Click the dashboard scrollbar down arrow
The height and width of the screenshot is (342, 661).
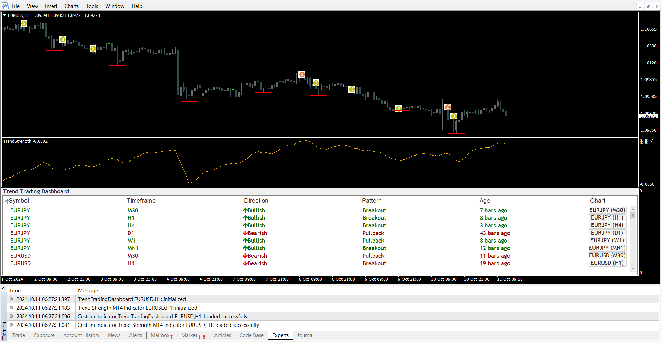pos(633,269)
